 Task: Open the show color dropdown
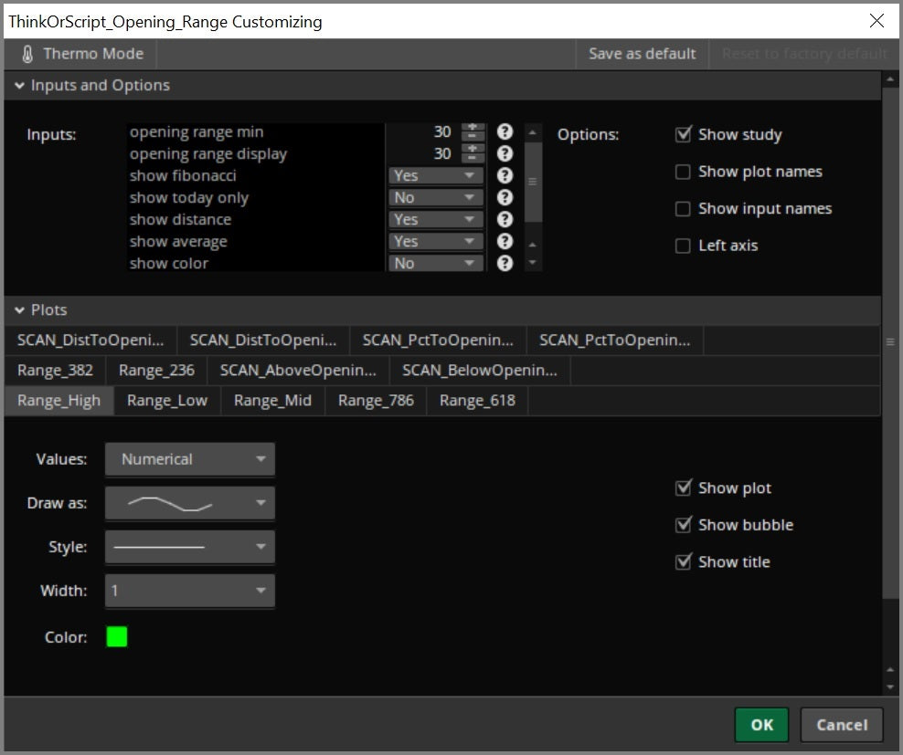coord(436,263)
